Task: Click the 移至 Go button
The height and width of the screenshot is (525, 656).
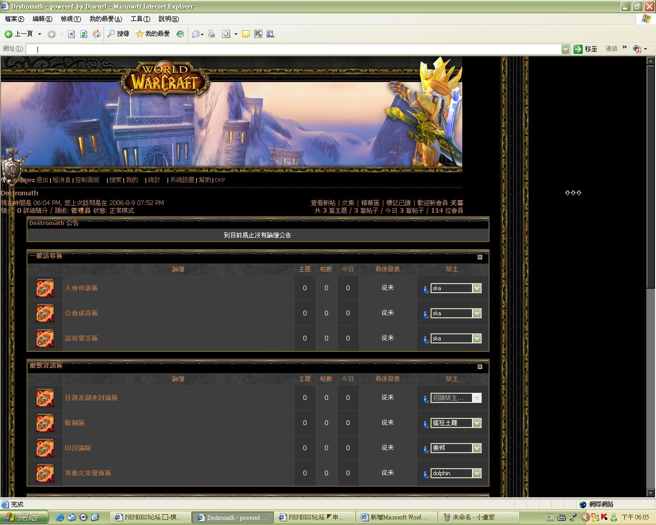Action: pyautogui.click(x=586, y=49)
